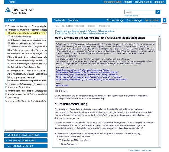This screenshot has width=169, height=152.
Task: Click the Drucken button
Action: (x=91, y=26)
